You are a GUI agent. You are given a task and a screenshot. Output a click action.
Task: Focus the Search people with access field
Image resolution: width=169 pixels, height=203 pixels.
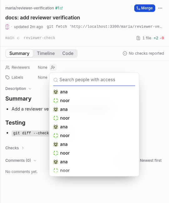tap(94, 80)
